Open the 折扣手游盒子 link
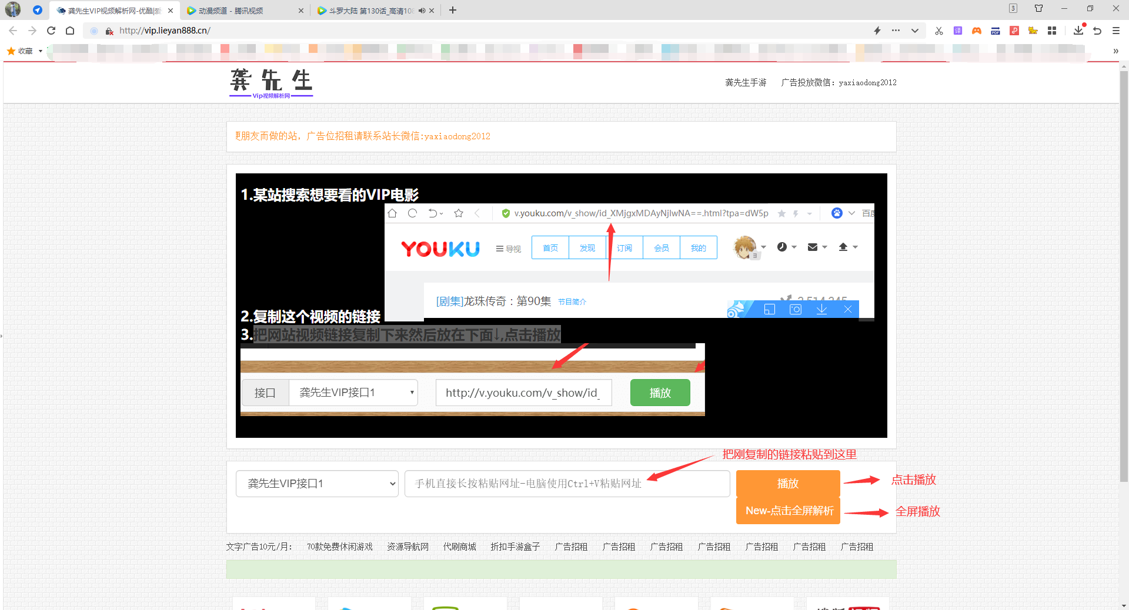The image size is (1129, 610). pos(515,547)
